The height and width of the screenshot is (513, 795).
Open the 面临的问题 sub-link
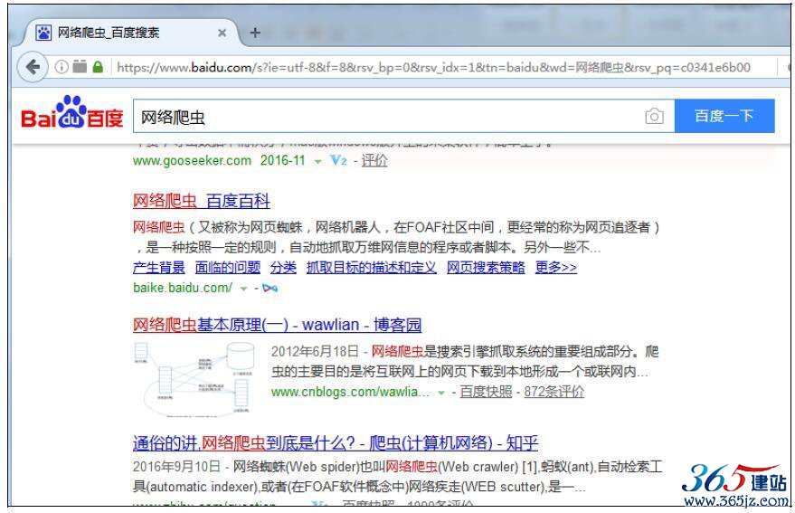point(228,268)
